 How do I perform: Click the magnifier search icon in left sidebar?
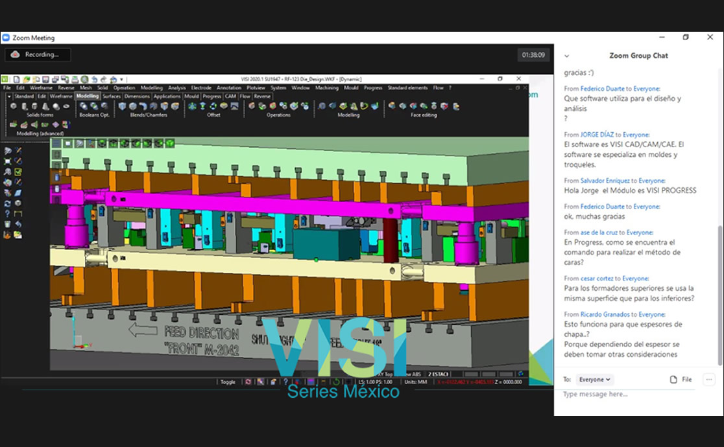[x=7, y=172]
